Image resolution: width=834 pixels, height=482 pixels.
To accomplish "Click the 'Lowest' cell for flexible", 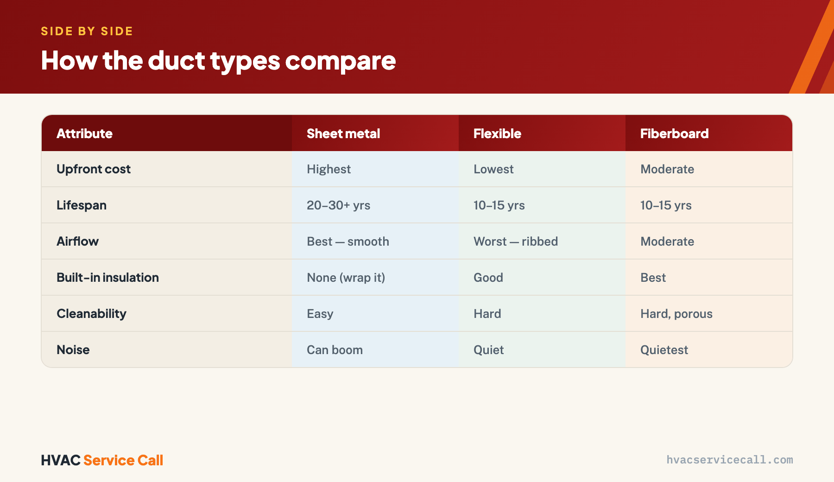I will pyautogui.click(x=542, y=169).
